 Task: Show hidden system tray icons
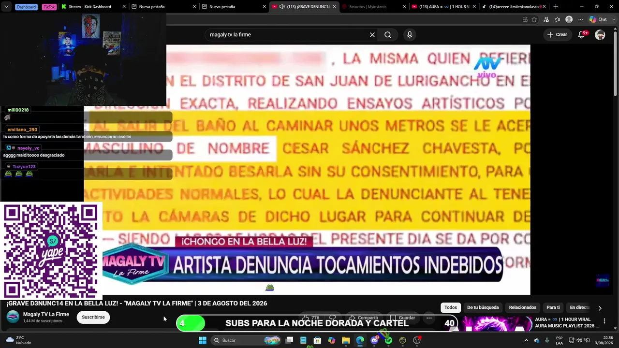click(526, 340)
